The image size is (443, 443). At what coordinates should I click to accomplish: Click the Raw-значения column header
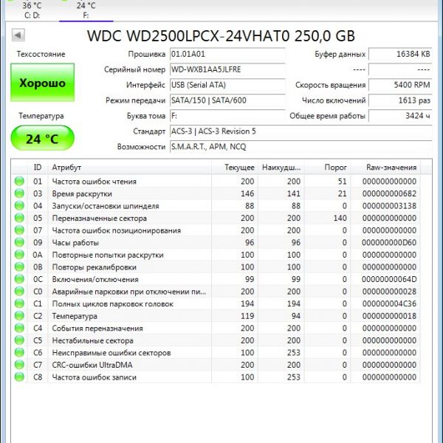point(385,168)
